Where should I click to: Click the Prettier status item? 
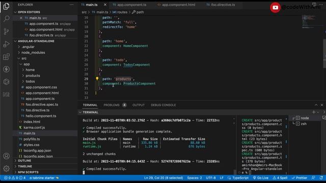pyautogui.click(x=300, y=178)
